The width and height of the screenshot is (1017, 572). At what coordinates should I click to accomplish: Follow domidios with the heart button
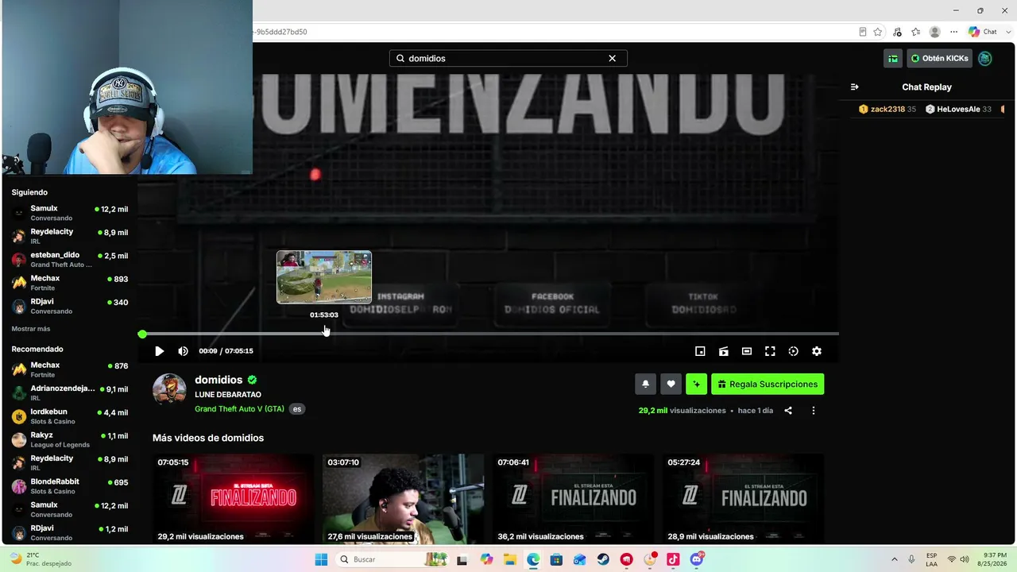pyautogui.click(x=671, y=384)
